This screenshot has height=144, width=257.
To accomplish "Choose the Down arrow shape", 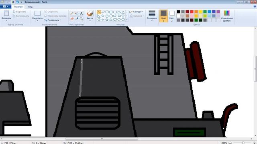I will coord(99,20).
